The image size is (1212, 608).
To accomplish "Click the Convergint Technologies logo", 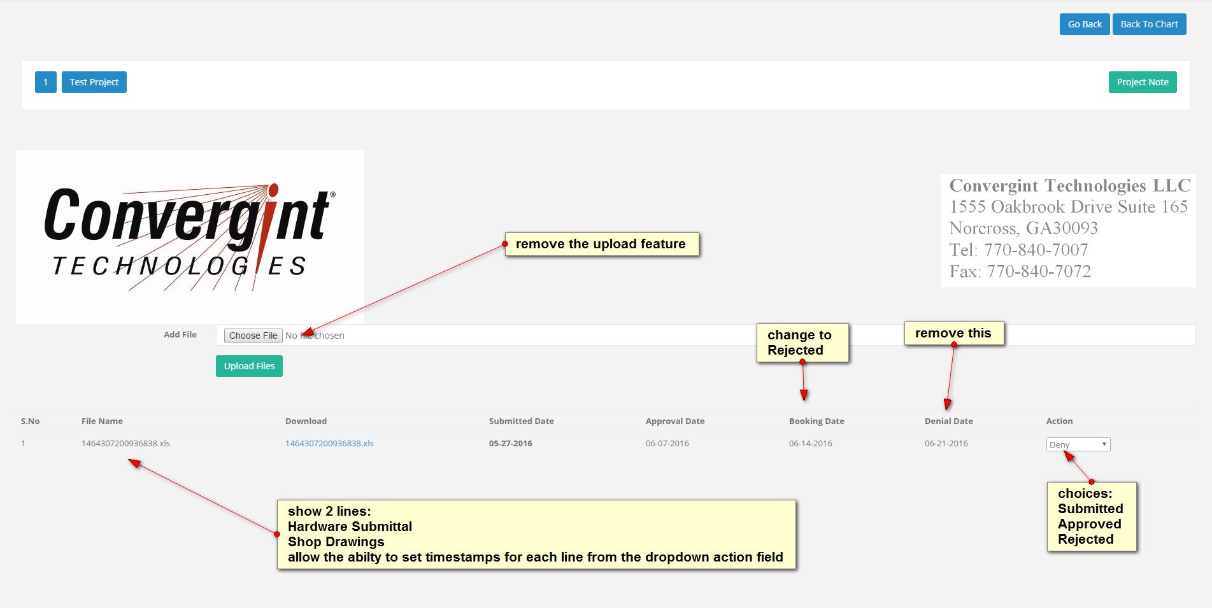I will [190, 237].
